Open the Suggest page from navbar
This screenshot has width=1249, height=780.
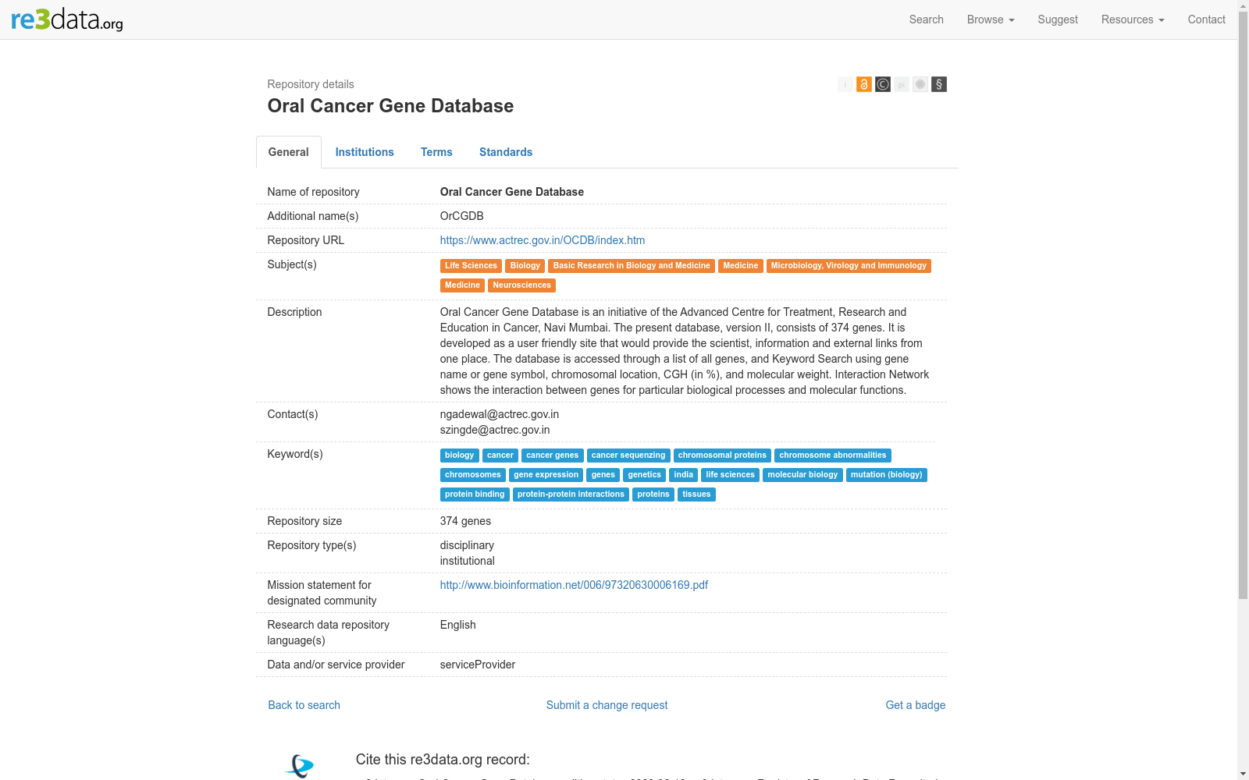coord(1058,19)
